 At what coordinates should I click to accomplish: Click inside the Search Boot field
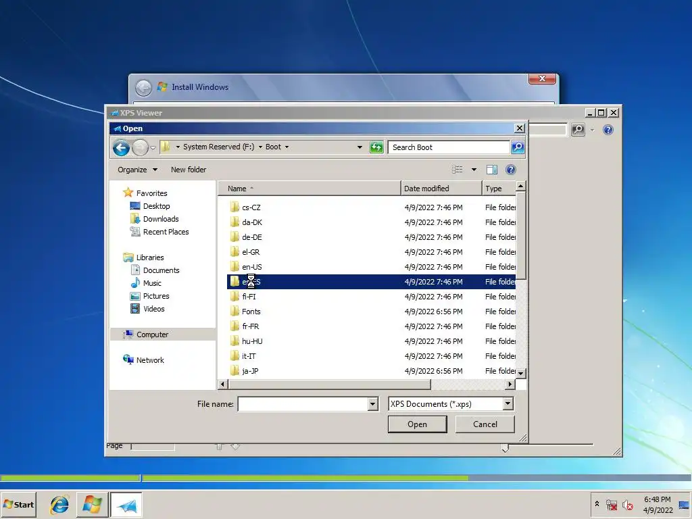click(x=449, y=147)
